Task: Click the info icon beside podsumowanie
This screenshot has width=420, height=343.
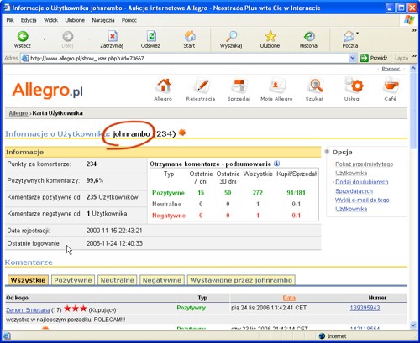Action: coord(276,164)
